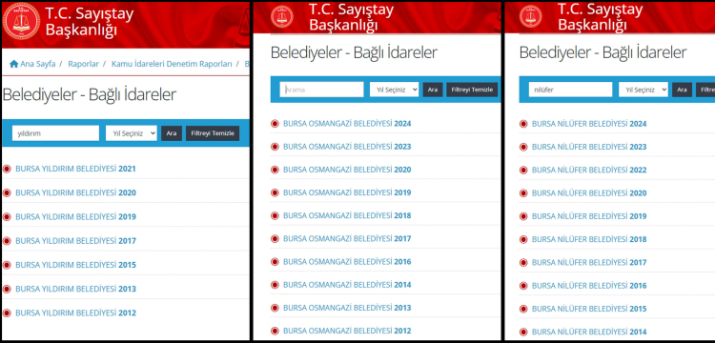Click the red bullet next to Yıldırım Belediyesi 2021
This screenshot has height=343, width=715.
click(x=7, y=169)
